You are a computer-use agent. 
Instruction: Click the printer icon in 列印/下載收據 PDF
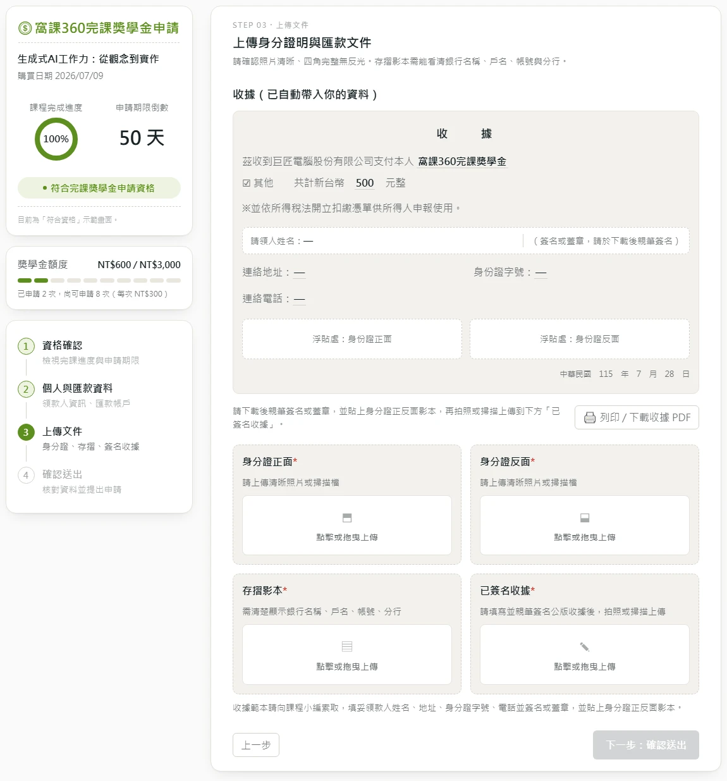point(590,417)
